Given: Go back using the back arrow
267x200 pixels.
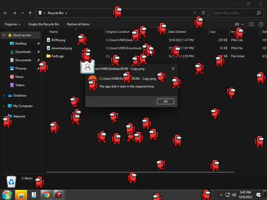Looking at the screenshot, I should [x=5, y=13].
